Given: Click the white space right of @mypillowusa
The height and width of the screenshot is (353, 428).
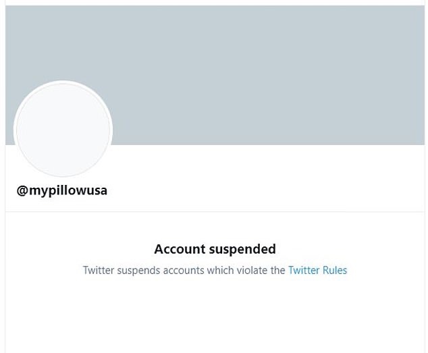Looking at the screenshot, I should [270, 190].
